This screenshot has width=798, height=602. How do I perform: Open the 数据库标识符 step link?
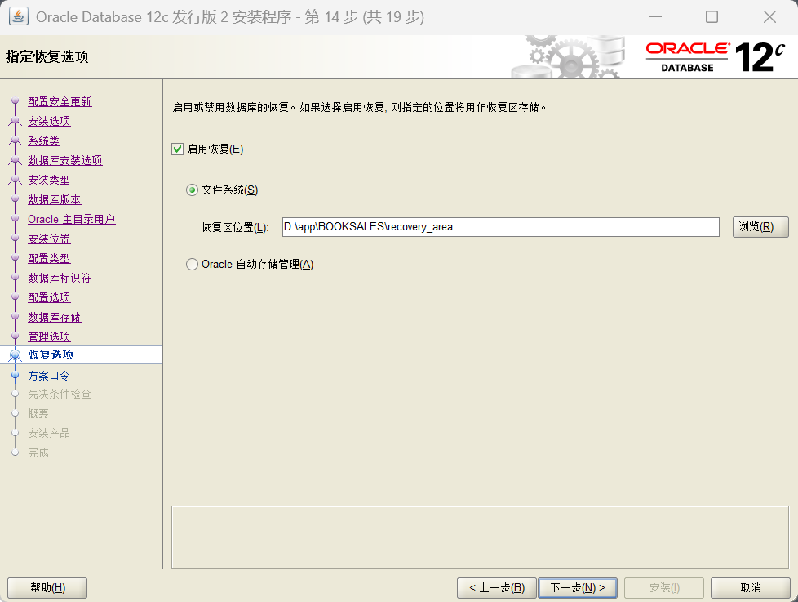tap(60, 278)
